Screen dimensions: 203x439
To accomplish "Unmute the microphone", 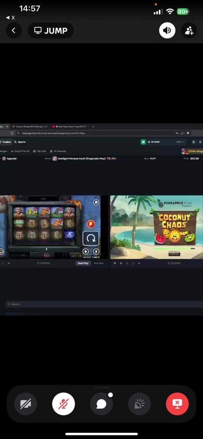I will point(64,404).
